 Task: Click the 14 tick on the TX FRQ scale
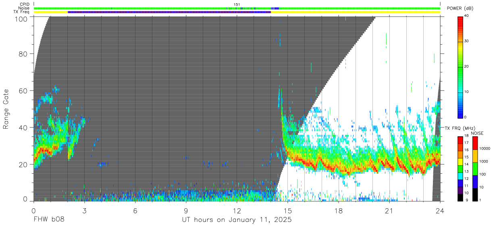click(x=468, y=164)
